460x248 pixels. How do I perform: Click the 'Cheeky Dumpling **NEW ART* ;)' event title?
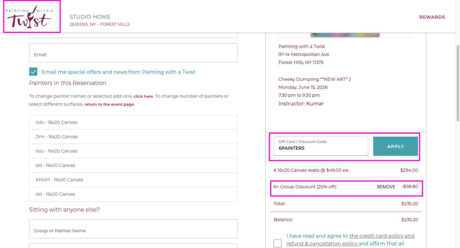pos(315,79)
